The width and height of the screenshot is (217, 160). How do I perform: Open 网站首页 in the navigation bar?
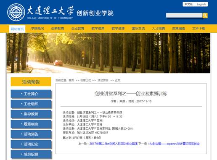point(17,29)
